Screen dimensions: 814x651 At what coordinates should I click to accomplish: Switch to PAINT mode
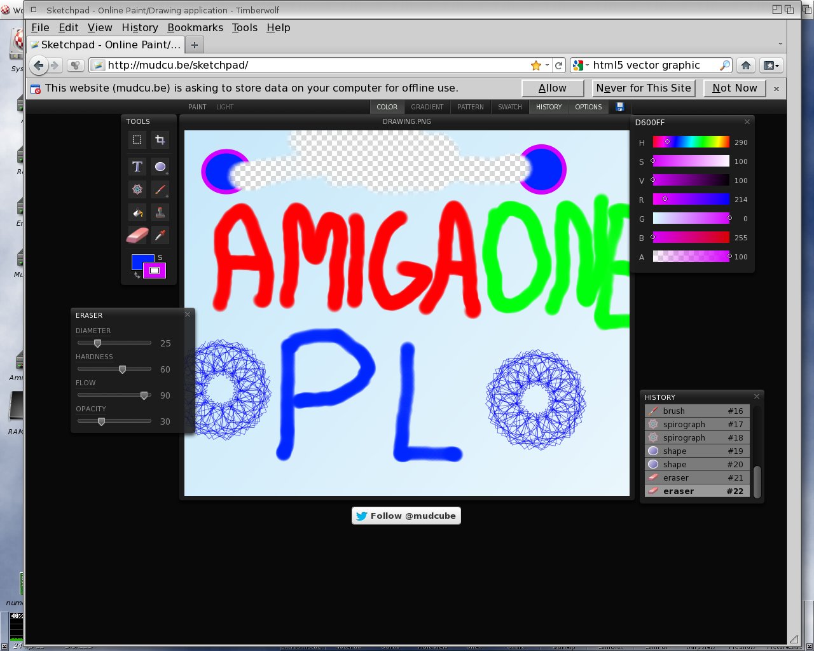coord(197,107)
